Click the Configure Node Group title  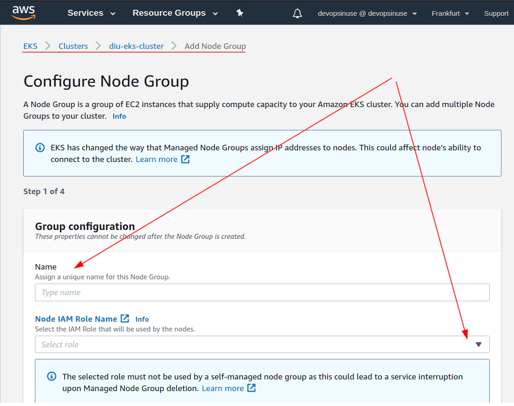tap(106, 81)
